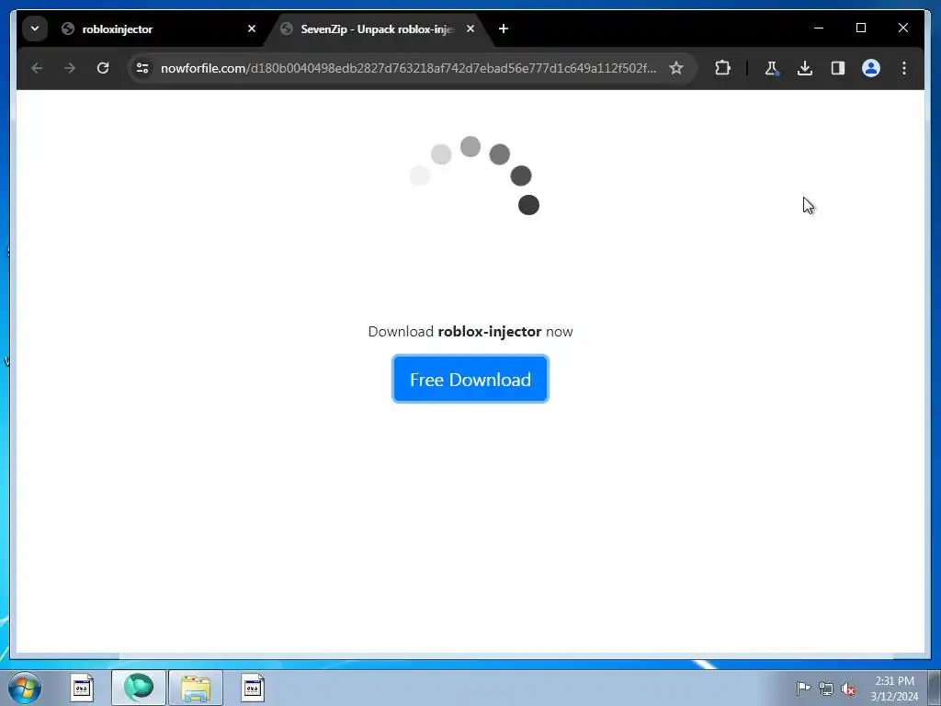Bookmark this page with the star icon

[x=676, y=68]
